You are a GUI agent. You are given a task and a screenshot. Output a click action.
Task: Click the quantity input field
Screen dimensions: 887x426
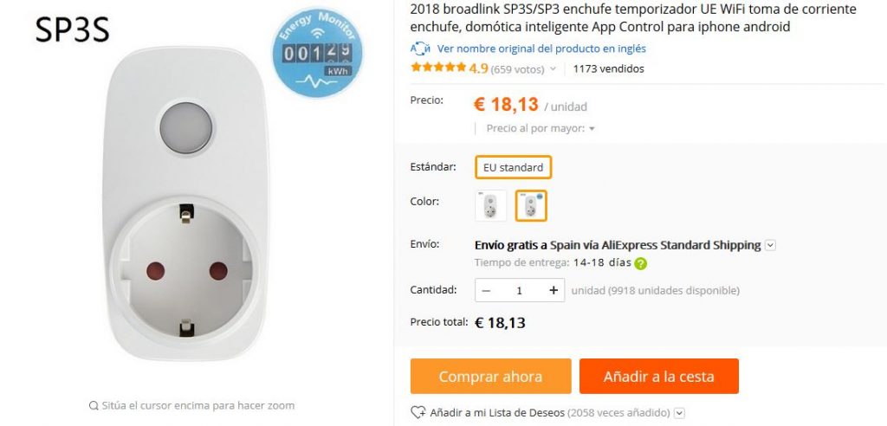(x=520, y=290)
